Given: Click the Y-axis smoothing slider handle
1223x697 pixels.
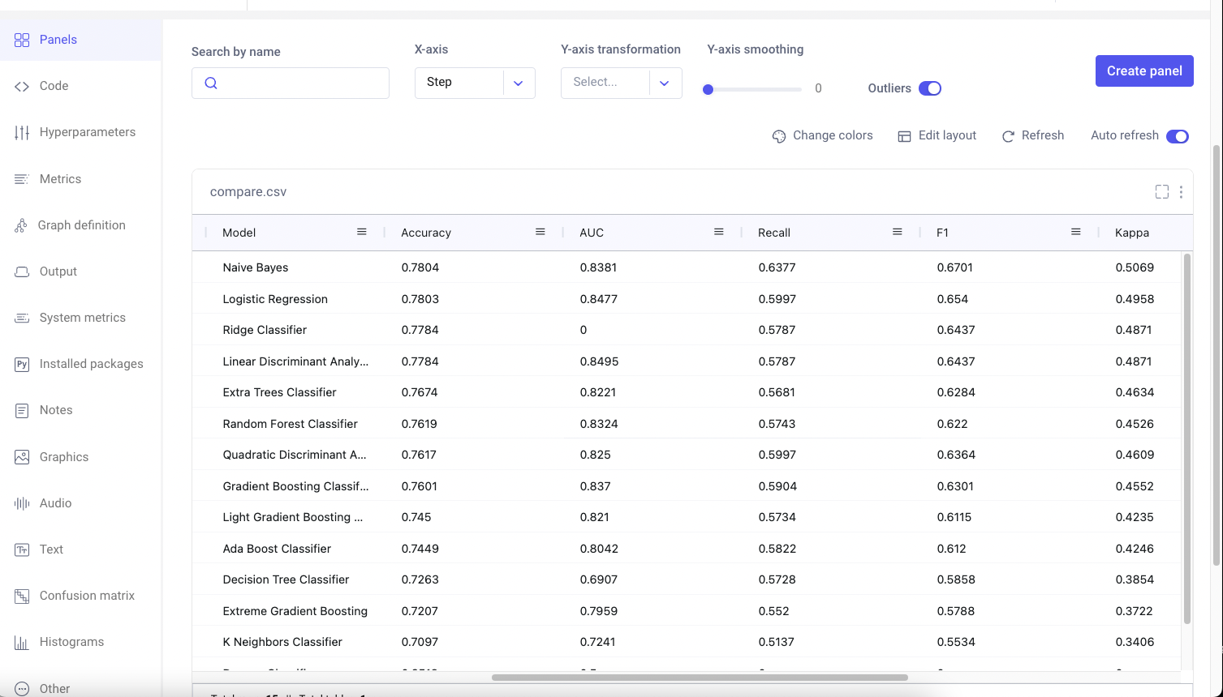Looking at the screenshot, I should (708, 89).
